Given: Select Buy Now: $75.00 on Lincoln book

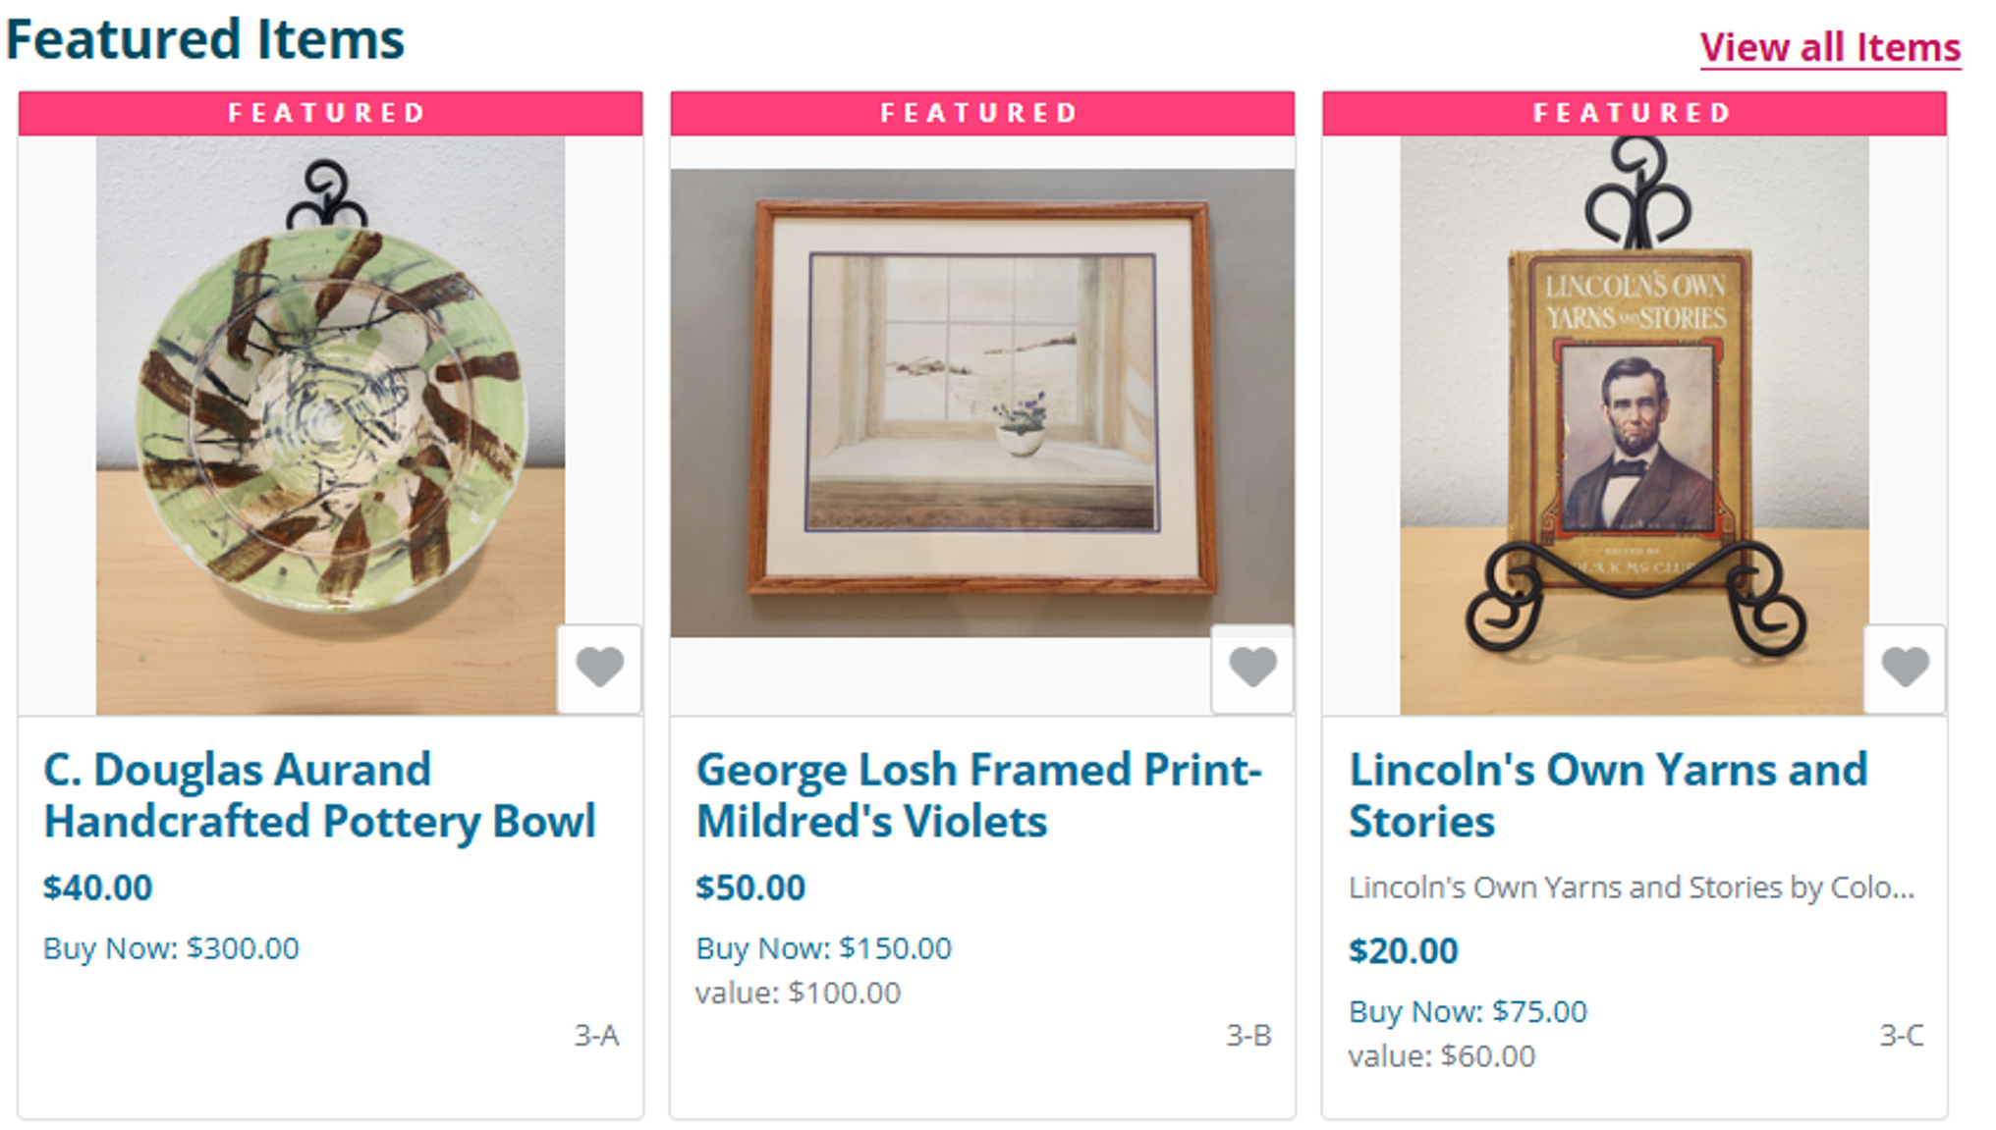Looking at the screenshot, I should [1468, 1011].
